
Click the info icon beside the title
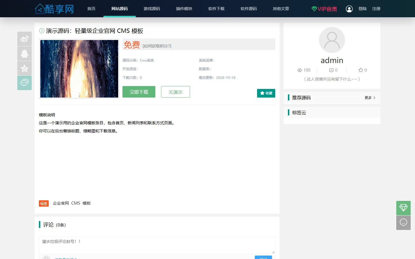(x=42, y=31)
